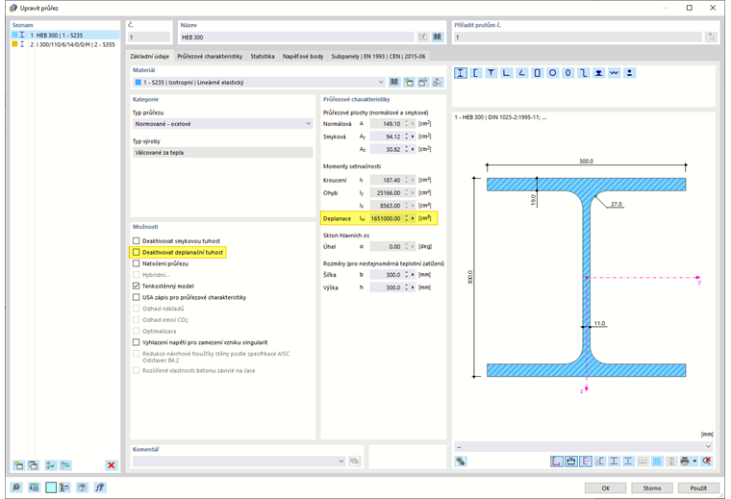Check Vyhlazení napětí pro zamezení vzniku singularit
This screenshot has height=499, width=731.
pyautogui.click(x=137, y=342)
